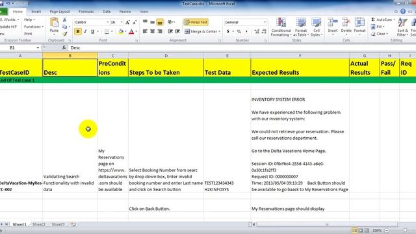Open the View ribbon tab
The width and height of the screenshot is (416, 234).
point(144,12)
